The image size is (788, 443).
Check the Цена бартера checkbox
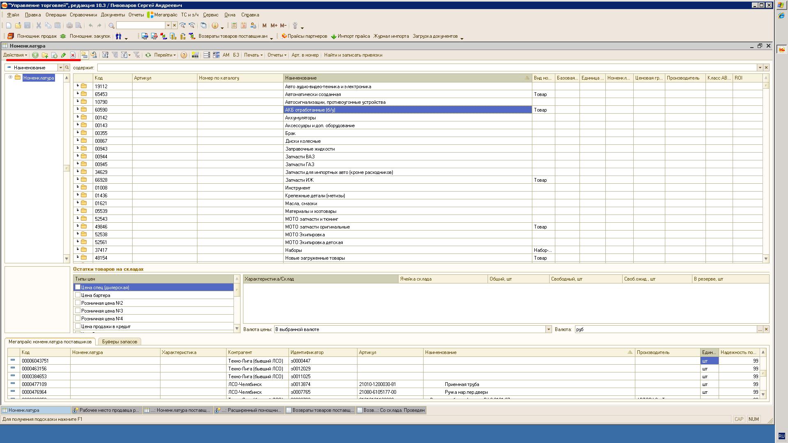(78, 295)
